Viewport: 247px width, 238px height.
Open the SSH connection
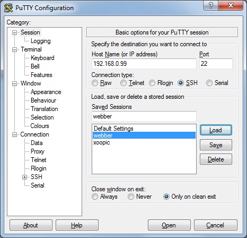[169, 225]
